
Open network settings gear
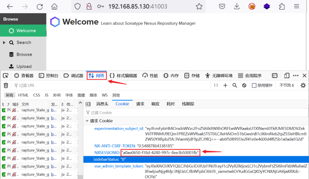point(303,85)
